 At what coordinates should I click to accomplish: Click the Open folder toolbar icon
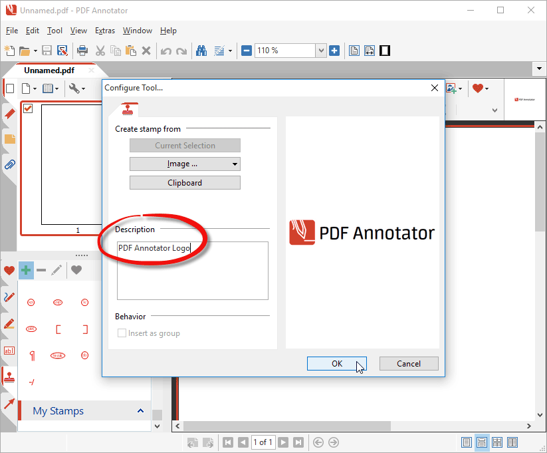(x=25, y=51)
